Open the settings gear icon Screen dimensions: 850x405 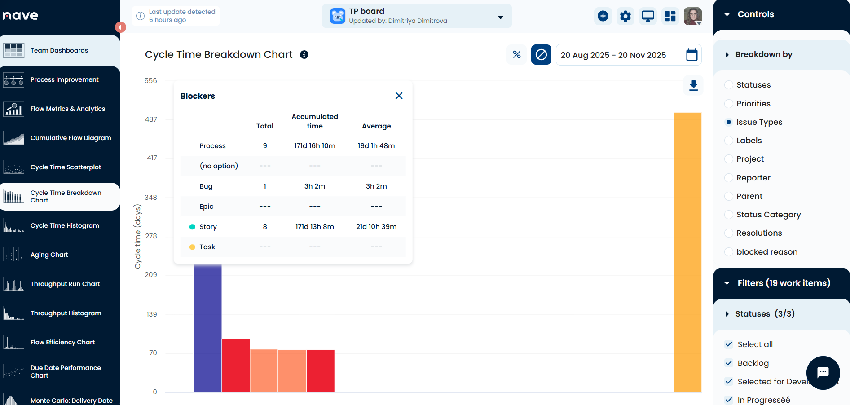tap(625, 16)
